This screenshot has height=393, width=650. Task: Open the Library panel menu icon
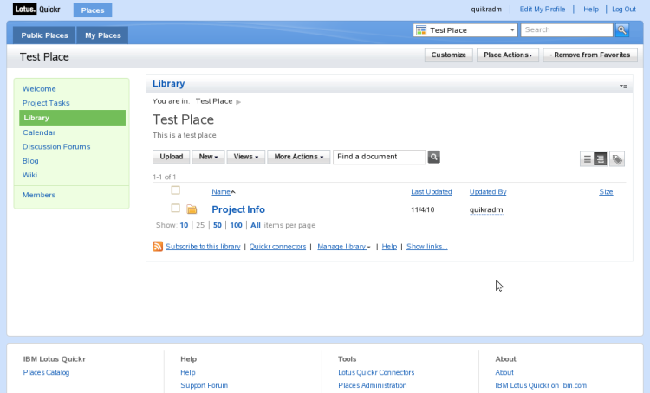(x=623, y=87)
